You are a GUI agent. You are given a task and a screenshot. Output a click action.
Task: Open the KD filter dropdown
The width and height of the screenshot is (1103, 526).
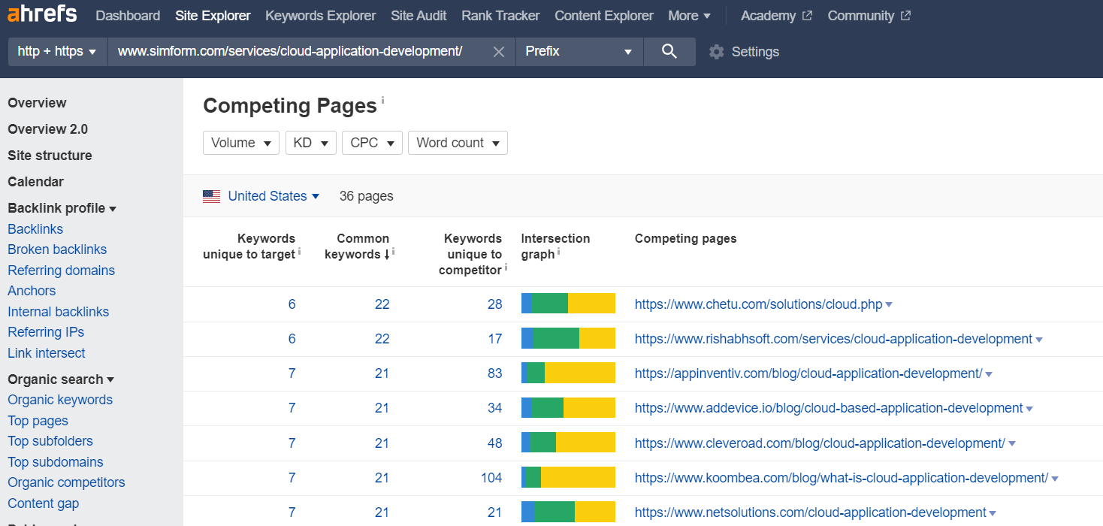(310, 143)
